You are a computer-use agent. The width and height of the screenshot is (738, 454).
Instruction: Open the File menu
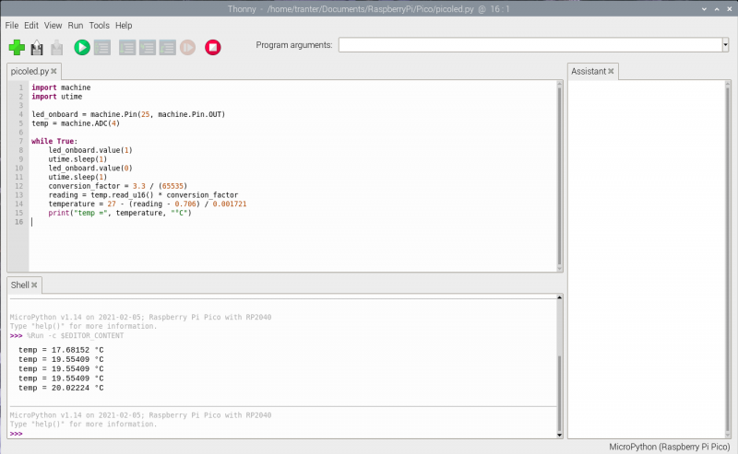point(12,26)
